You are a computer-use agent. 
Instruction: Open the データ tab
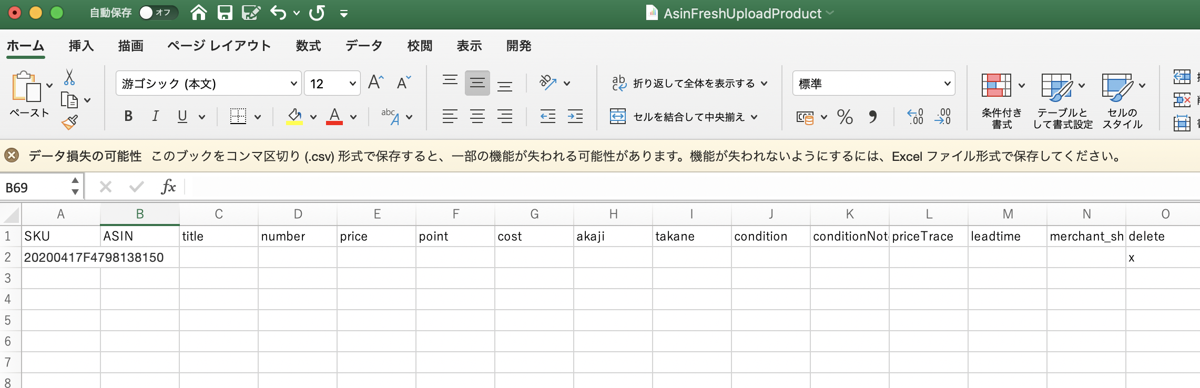pyautogui.click(x=364, y=46)
